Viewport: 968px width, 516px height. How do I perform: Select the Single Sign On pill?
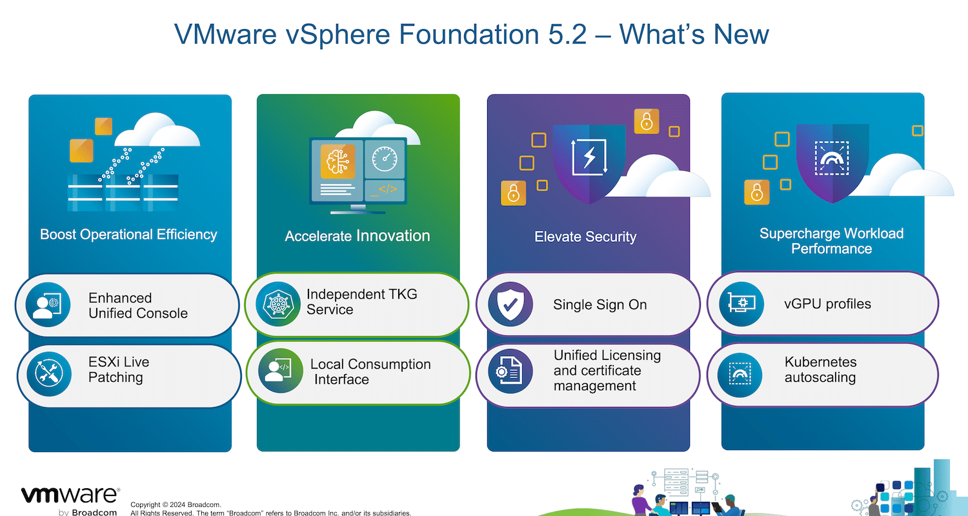[588, 304]
